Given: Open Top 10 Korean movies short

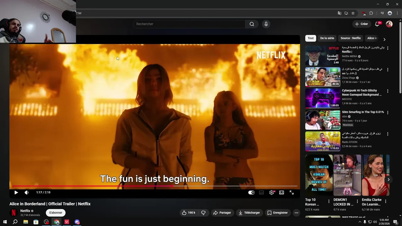Looking at the screenshot, I should (x=319, y=175).
